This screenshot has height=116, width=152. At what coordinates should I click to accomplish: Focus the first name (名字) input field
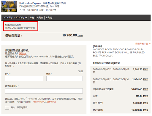[x=24, y=79]
